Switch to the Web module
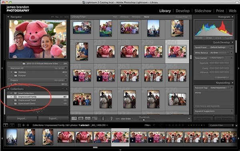 point(232,11)
